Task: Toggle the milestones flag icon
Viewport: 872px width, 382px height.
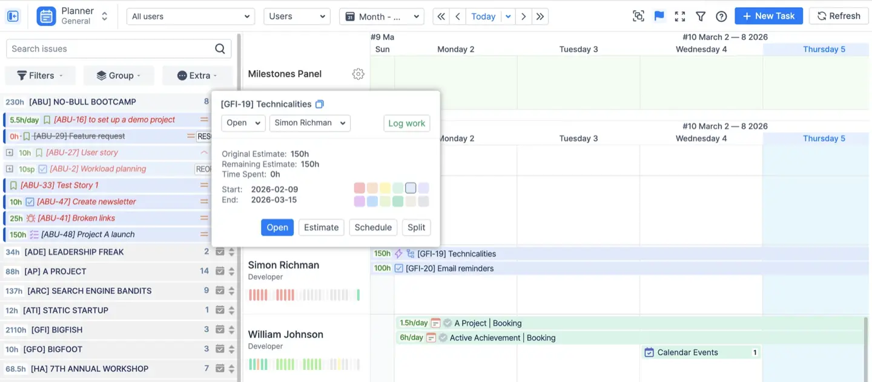Action: [x=659, y=16]
